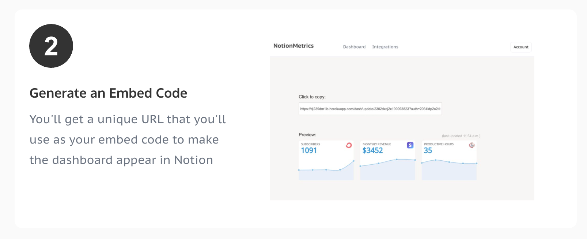Switch to the Dashboard tab
Screen dimensions: 587x239
pyautogui.click(x=354, y=47)
